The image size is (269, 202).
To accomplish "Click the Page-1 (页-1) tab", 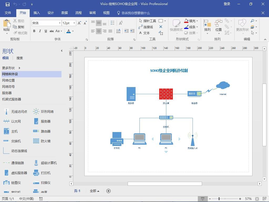I will [77, 191].
